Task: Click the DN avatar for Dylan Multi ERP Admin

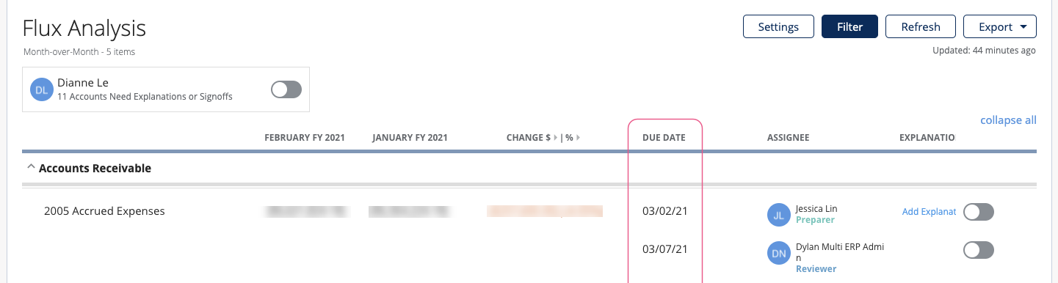Action: point(779,254)
